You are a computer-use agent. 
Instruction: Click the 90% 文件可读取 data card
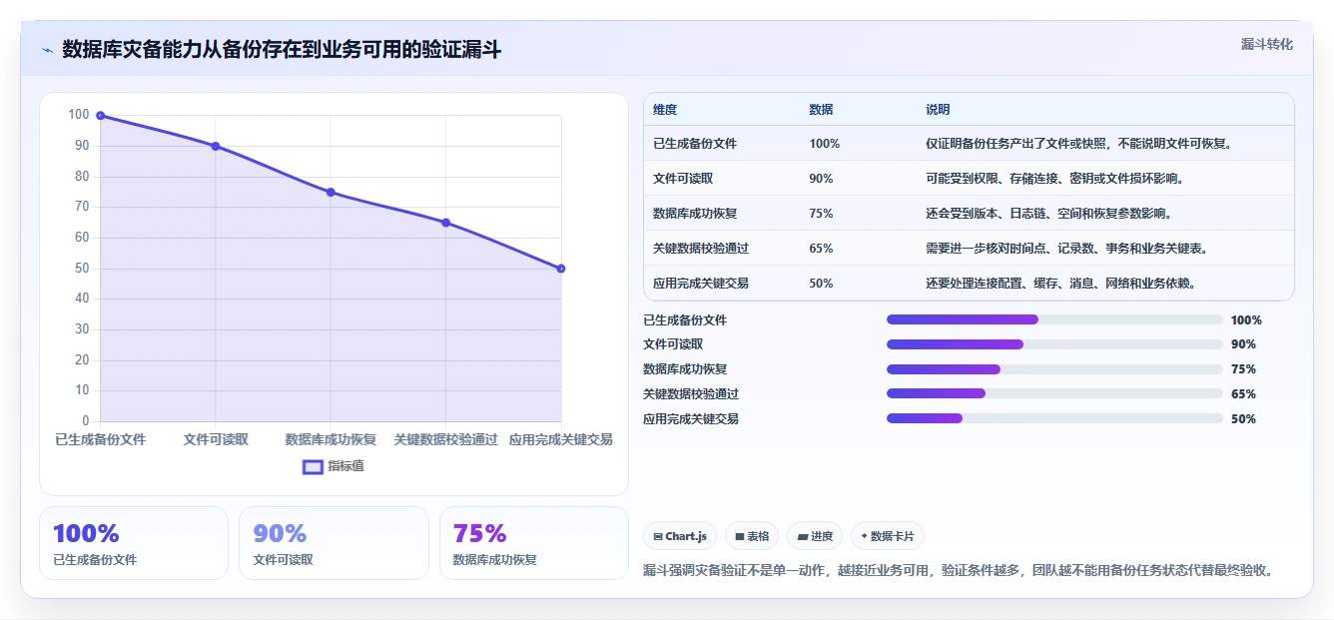333,543
